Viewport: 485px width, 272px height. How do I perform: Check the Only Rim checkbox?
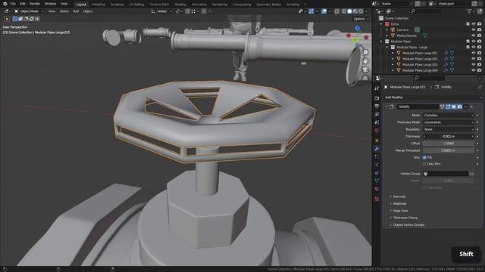coord(424,164)
